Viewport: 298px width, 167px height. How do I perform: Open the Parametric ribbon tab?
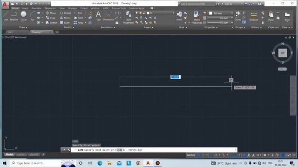(50, 8)
